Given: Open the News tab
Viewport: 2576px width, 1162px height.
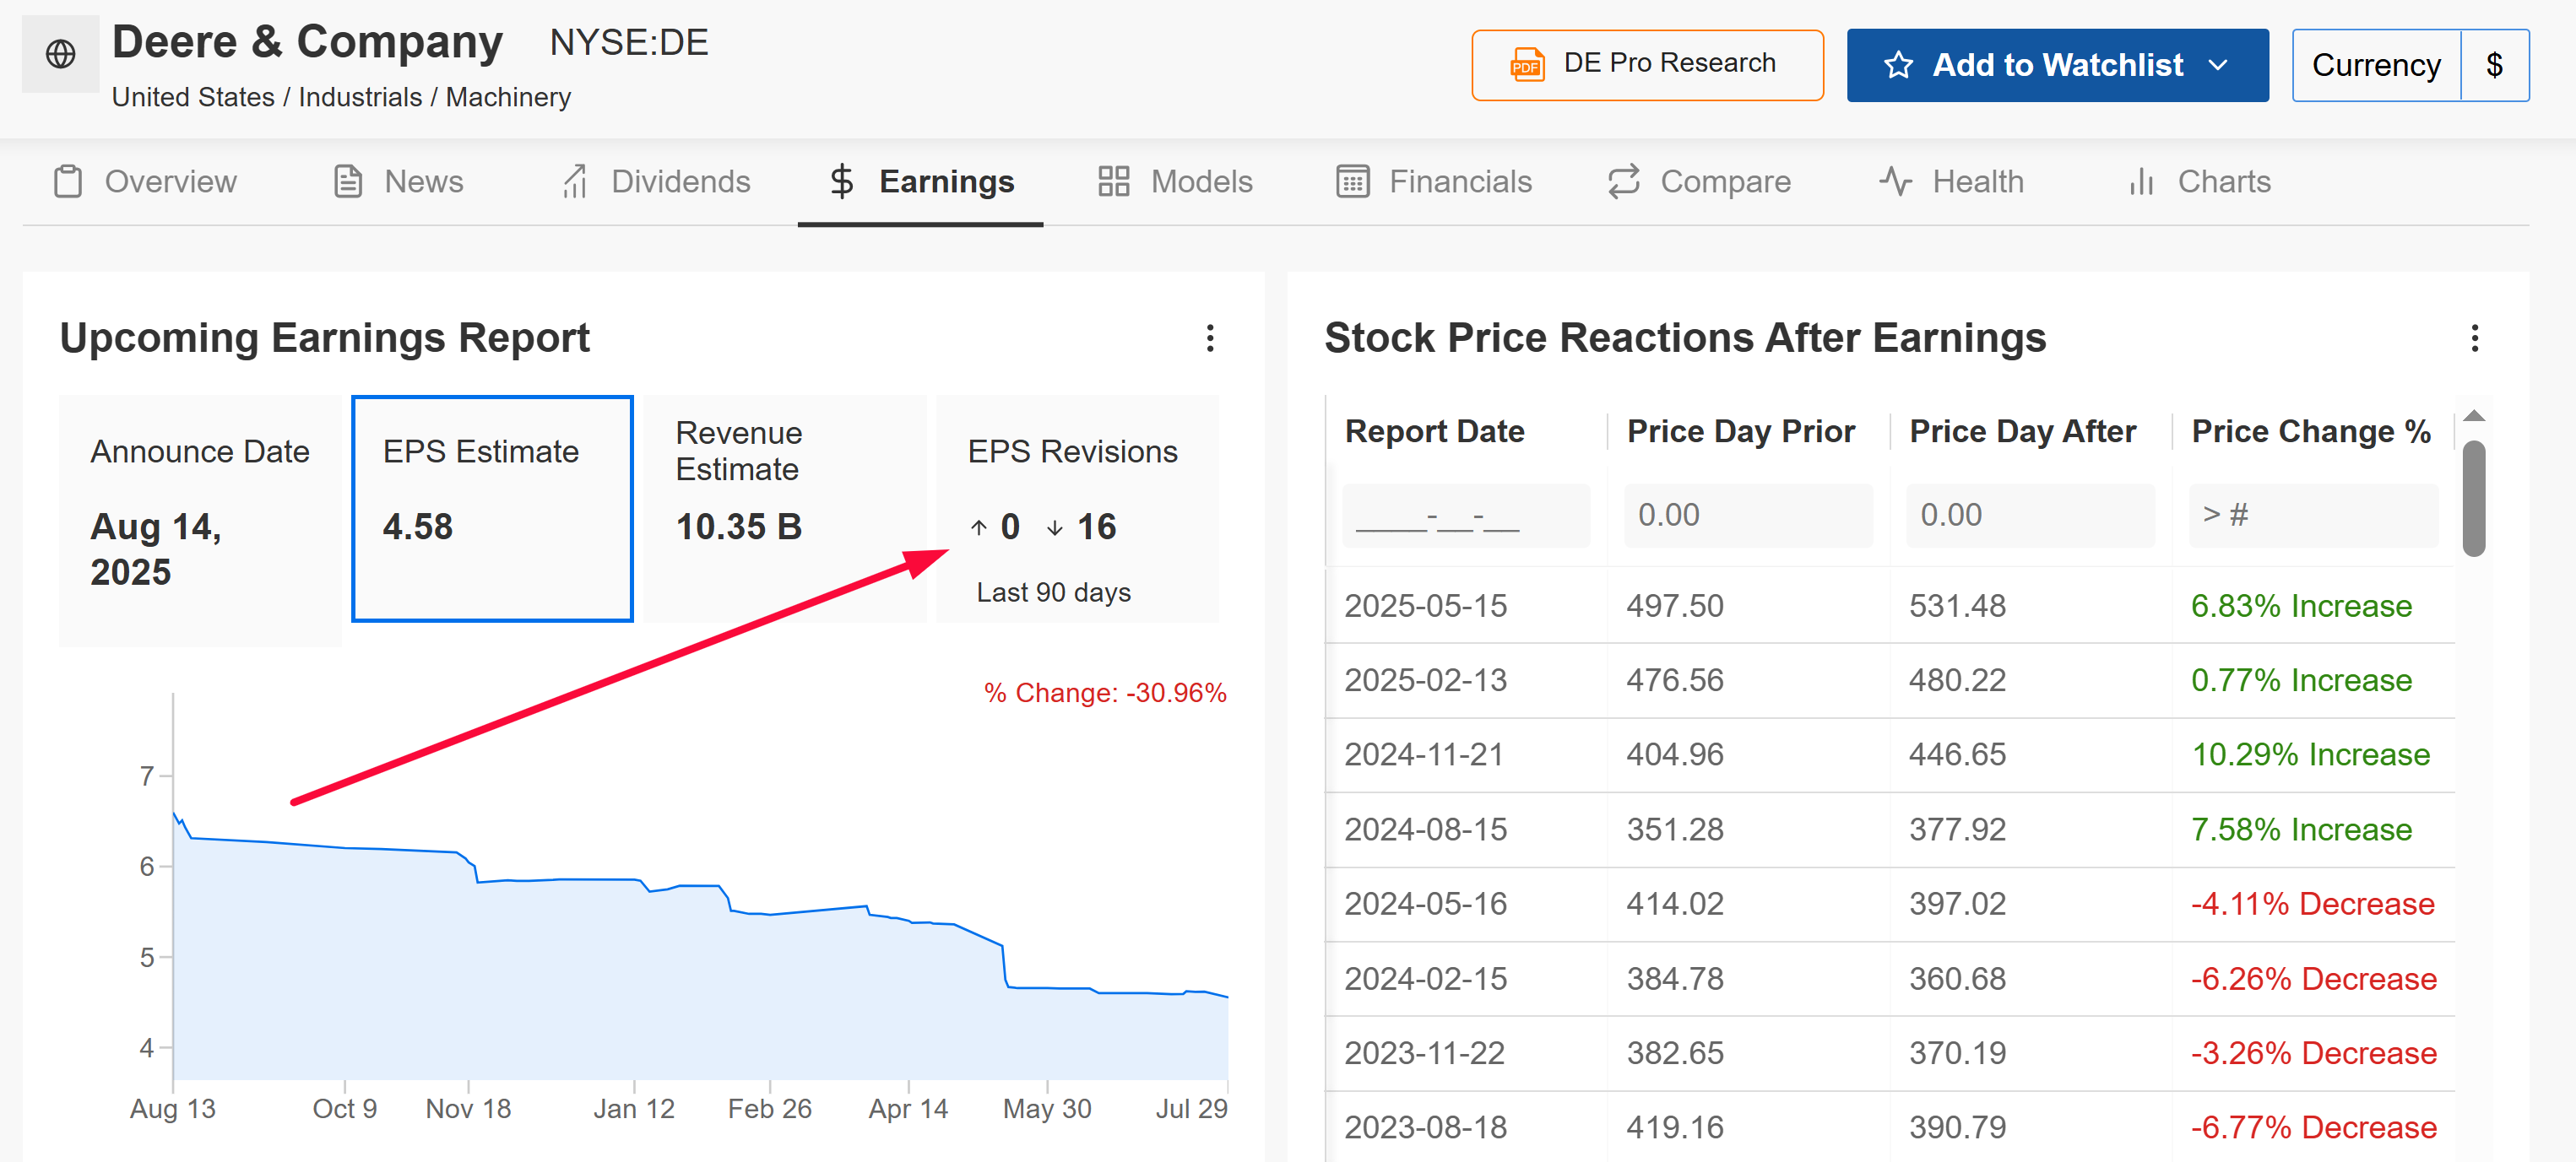Looking at the screenshot, I should (398, 181).
